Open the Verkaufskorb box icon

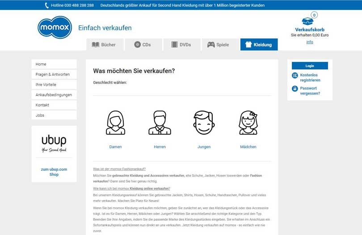pos(307,21)
